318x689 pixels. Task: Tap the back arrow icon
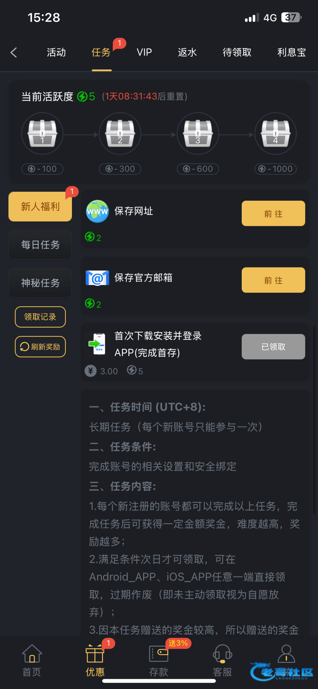(13, 53)
